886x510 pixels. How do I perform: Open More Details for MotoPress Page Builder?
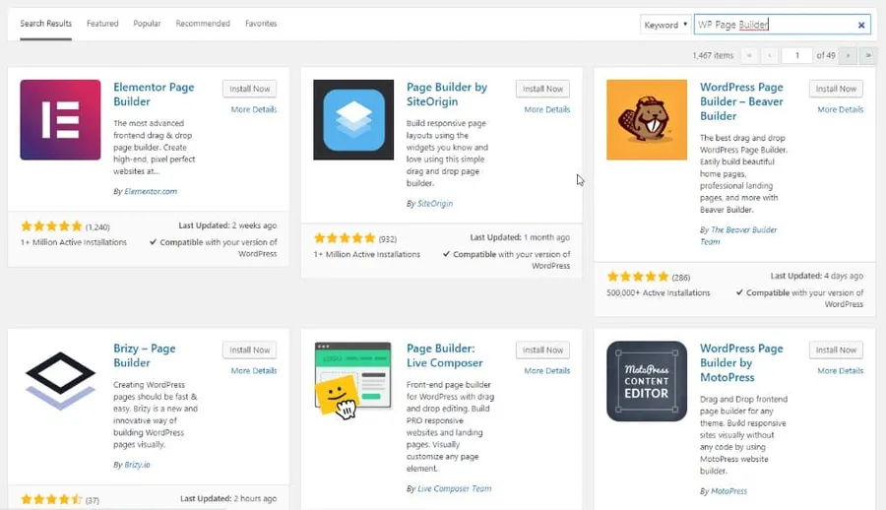(x=841, y=370)
